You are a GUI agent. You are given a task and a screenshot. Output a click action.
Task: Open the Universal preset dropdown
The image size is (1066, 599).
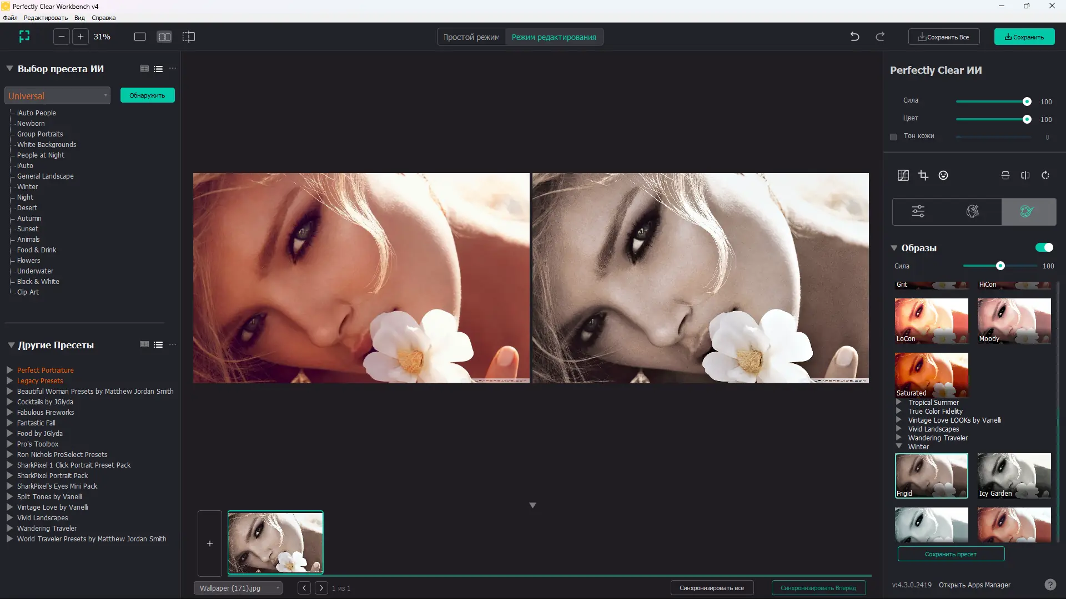tap(57, 95)
